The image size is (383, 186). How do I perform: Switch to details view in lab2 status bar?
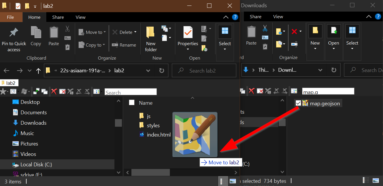click(x=223, y=181)
